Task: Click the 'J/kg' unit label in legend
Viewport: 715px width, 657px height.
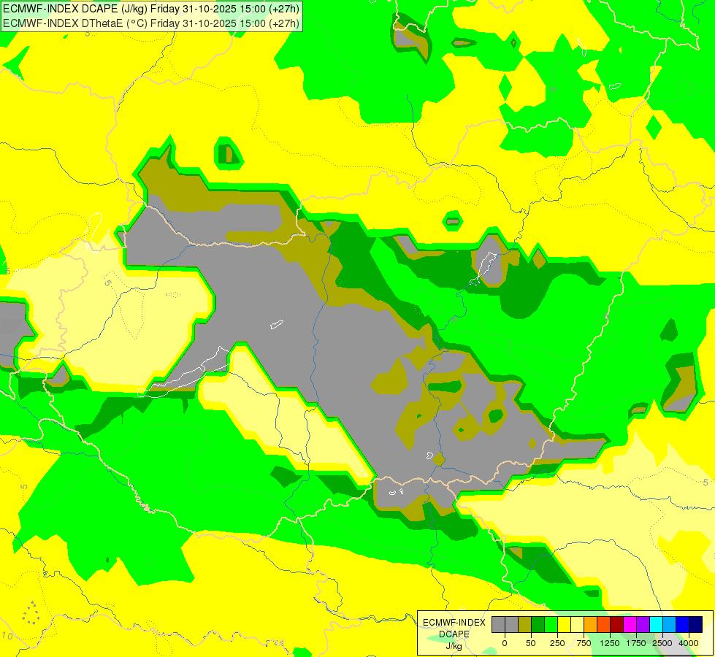Action: click(454, 646)
